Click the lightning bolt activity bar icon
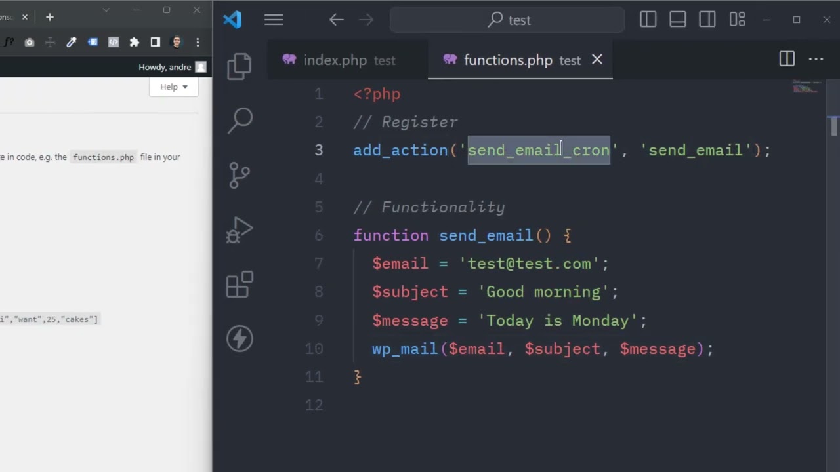Screen dimensions: 840x472 [x=240, y=339]
